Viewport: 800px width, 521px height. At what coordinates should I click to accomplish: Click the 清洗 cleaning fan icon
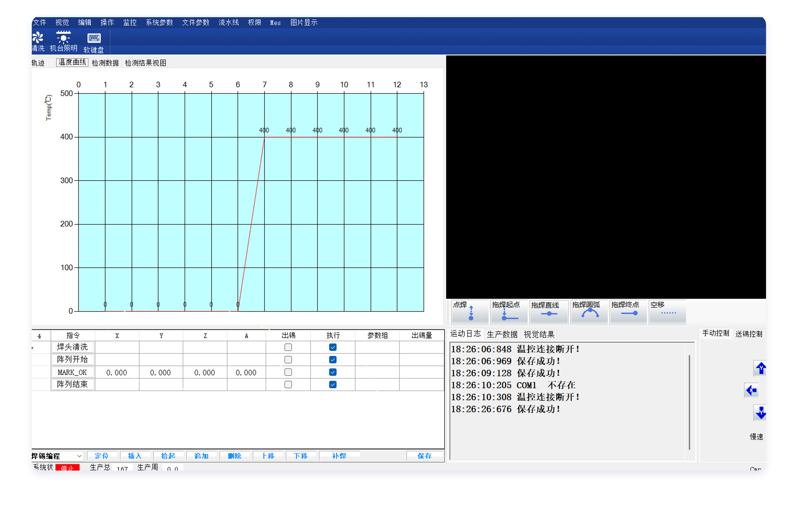pyautogui.click(x=38, y=37)
